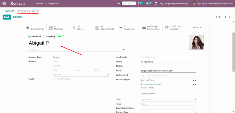
Task: Click the Job Position field
Action: pyautogui.click(x=169, y=57)
